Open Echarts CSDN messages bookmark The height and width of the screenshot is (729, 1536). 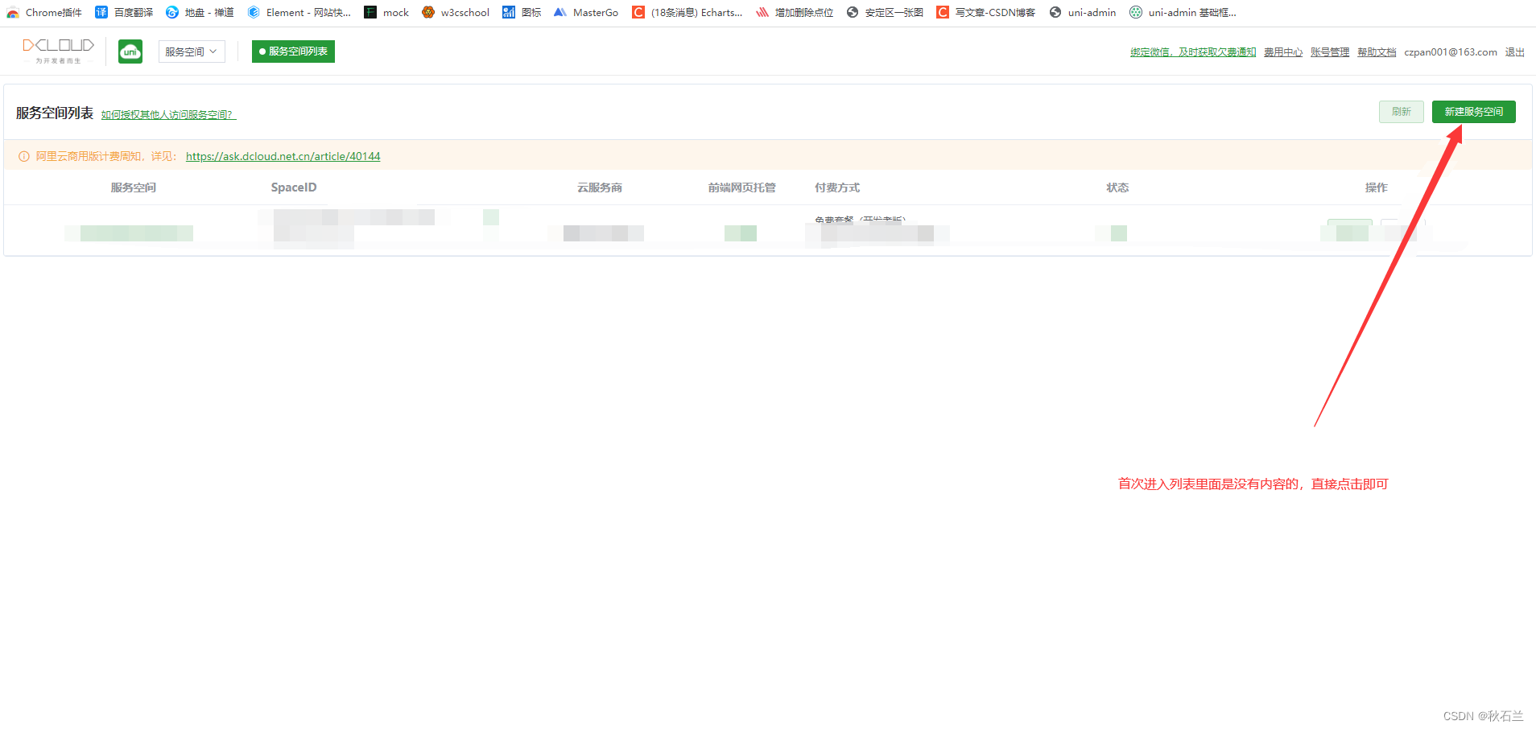(x=687, y=12)
